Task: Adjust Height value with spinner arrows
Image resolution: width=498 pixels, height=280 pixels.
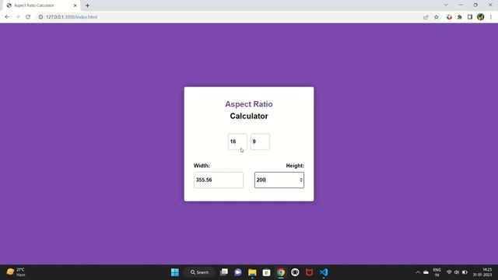Action: click(x=301, y=180)
